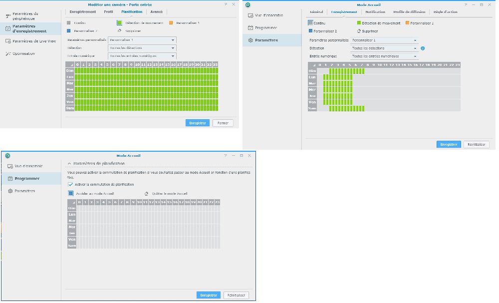
Task: Select hour 12 column header in camera schedule
Action: [x=149, y=64]
